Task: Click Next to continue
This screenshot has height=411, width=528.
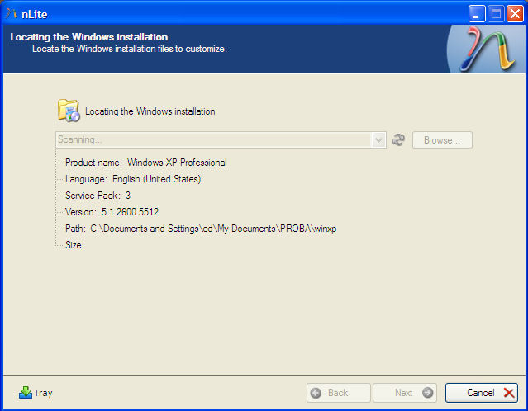Action: [405, 393]
